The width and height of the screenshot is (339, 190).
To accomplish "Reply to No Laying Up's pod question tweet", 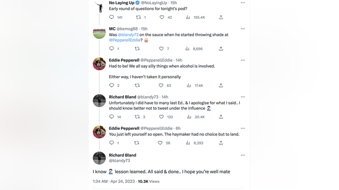I will coord(112,17).
